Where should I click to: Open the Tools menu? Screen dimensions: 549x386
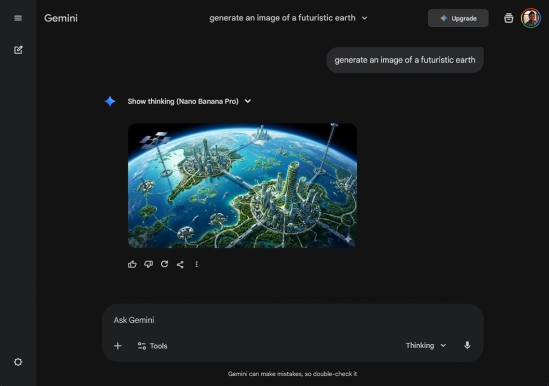pyautogui.click(x=152, y=346)
